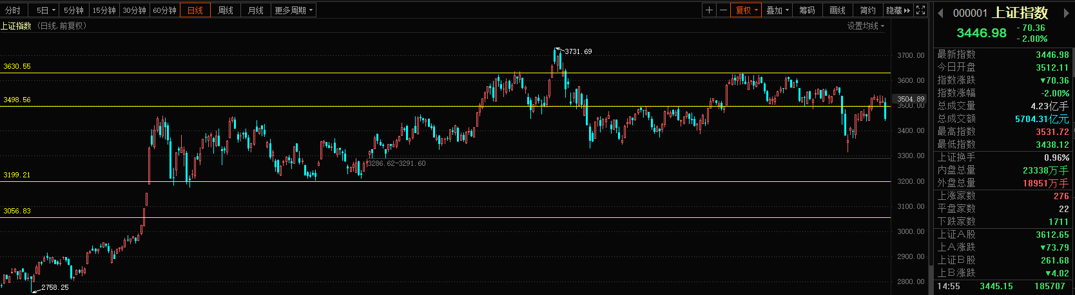Click the 内盘总量 row
Viewport: 1075px width, 295px height.
click(1003, 170)
